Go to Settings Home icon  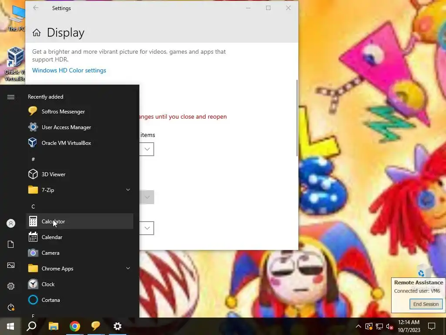pos(37,32)
